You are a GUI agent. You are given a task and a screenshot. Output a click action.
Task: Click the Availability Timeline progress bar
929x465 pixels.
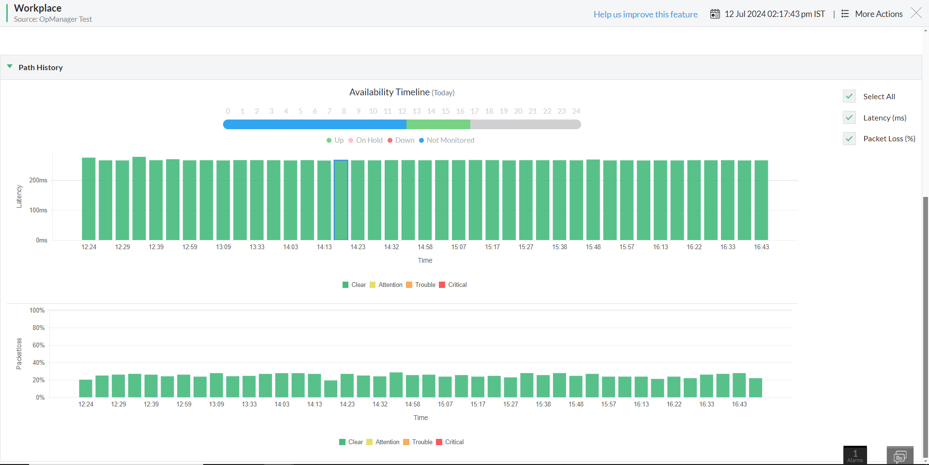[x=402, y=124]
